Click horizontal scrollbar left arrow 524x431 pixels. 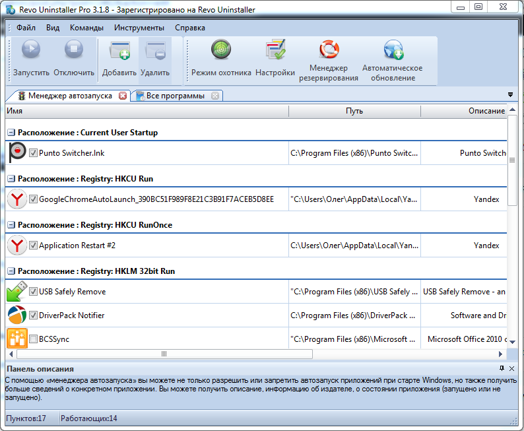[11, 354]
